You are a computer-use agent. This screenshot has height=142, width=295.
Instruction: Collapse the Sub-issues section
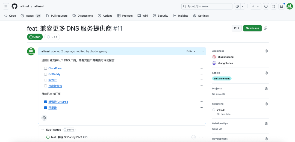43,130
